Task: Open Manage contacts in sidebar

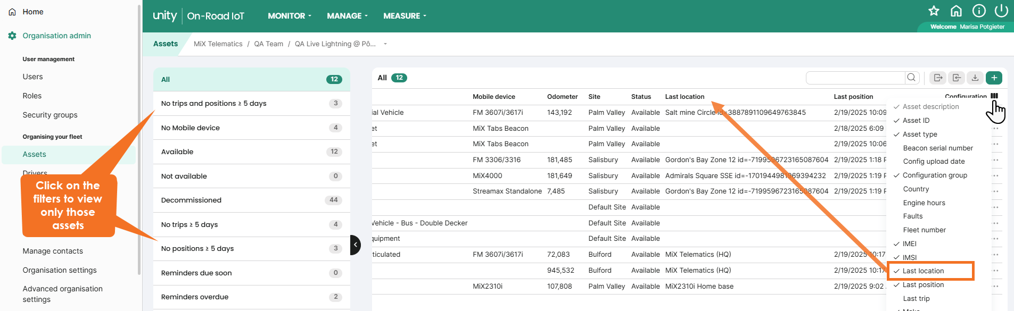Action: [53, 251]
